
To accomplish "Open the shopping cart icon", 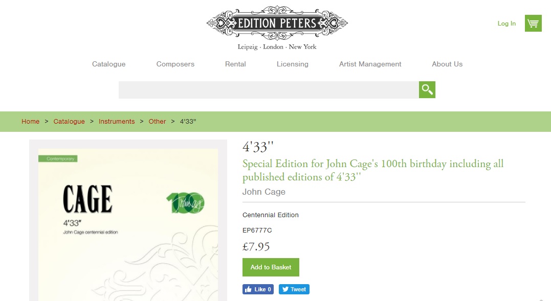I will 533,23.
